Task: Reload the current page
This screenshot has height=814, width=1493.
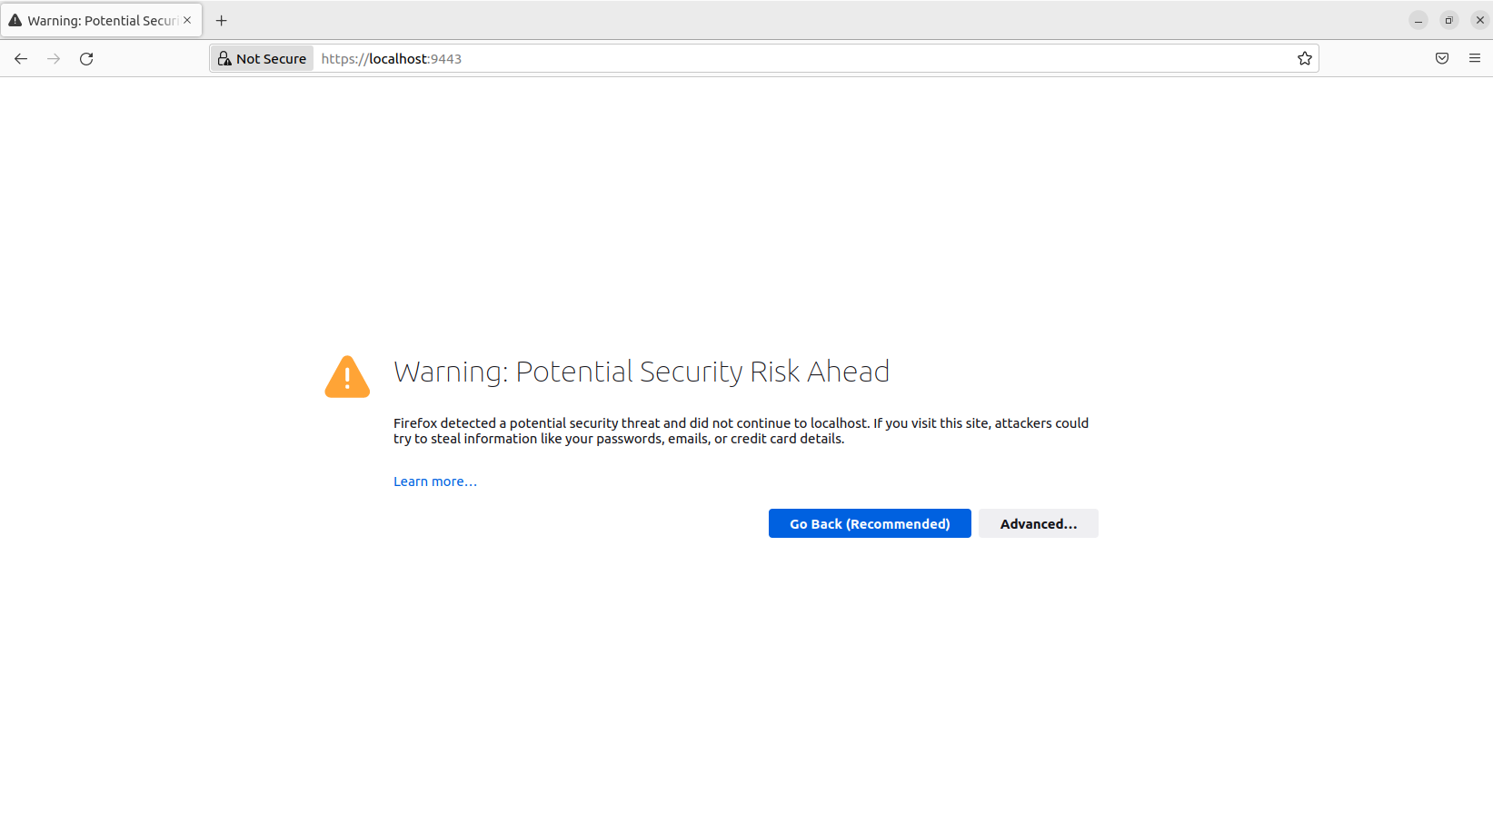Action: (x=86, y=58)
